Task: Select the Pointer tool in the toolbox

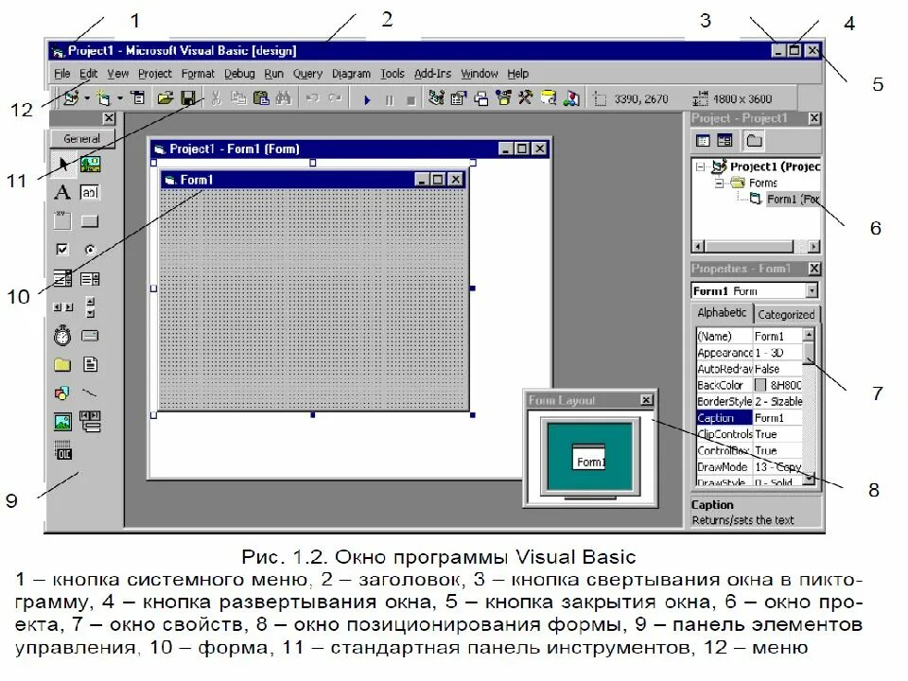Action: point(62,164)
